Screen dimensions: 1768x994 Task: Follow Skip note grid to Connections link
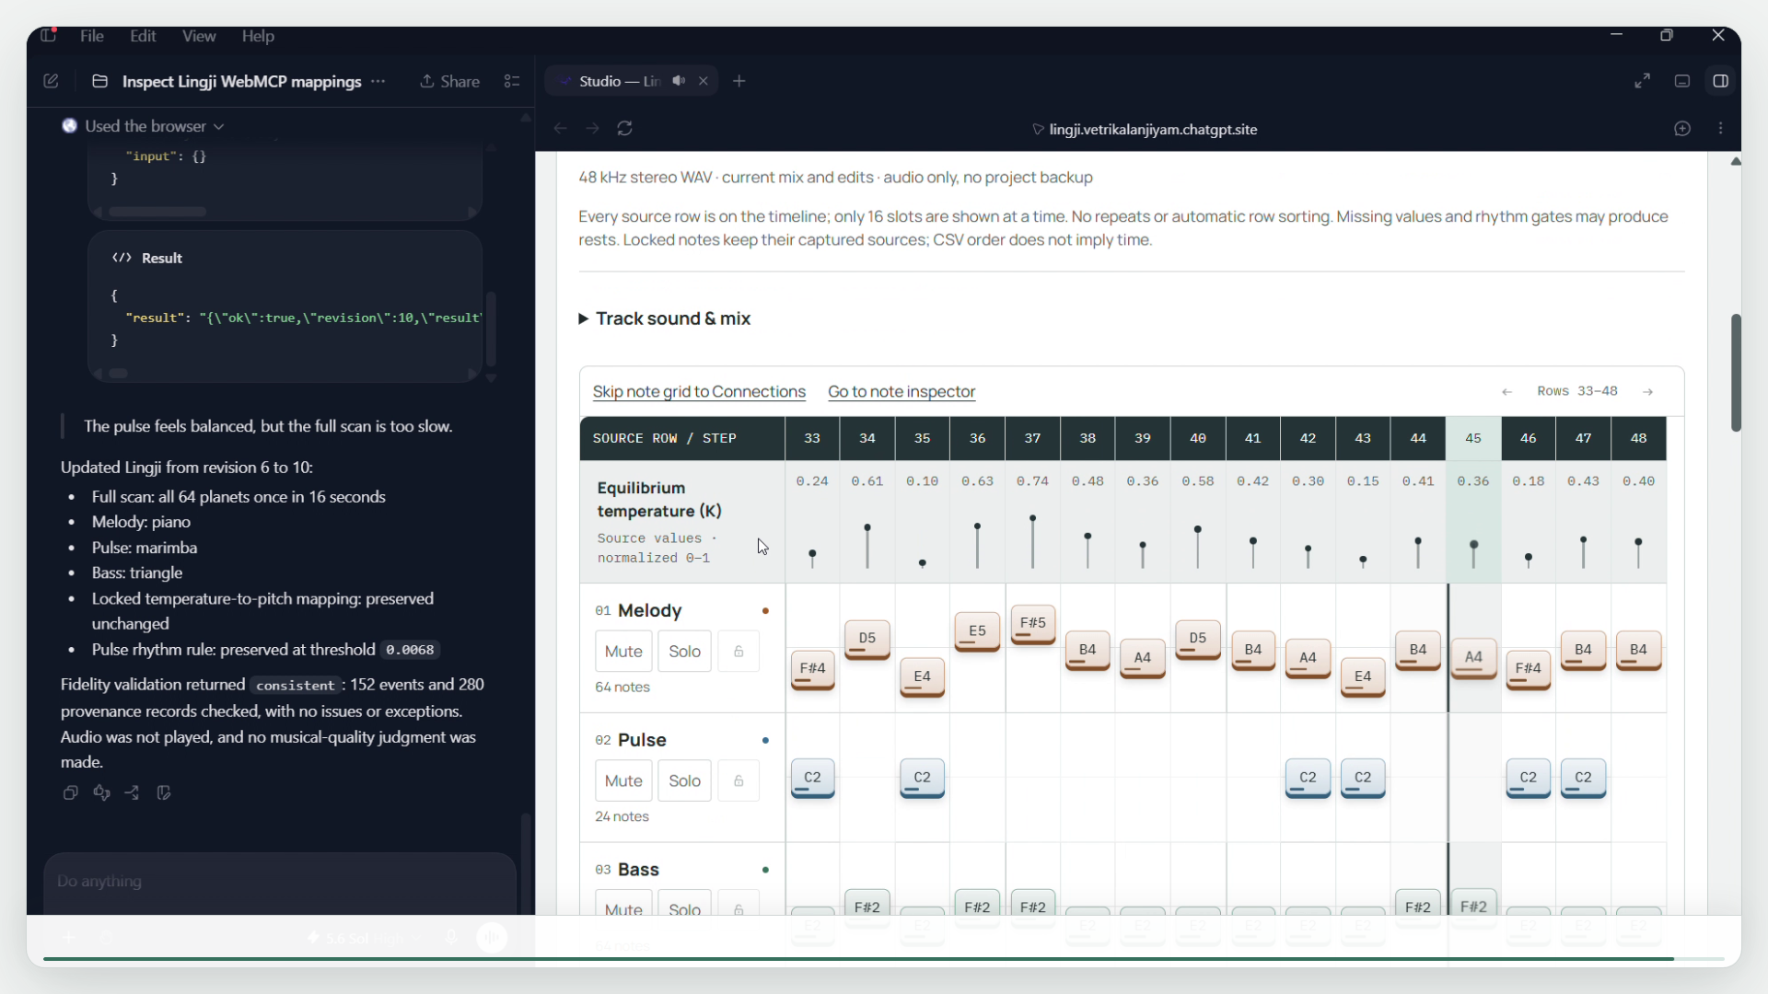(699, 391)
